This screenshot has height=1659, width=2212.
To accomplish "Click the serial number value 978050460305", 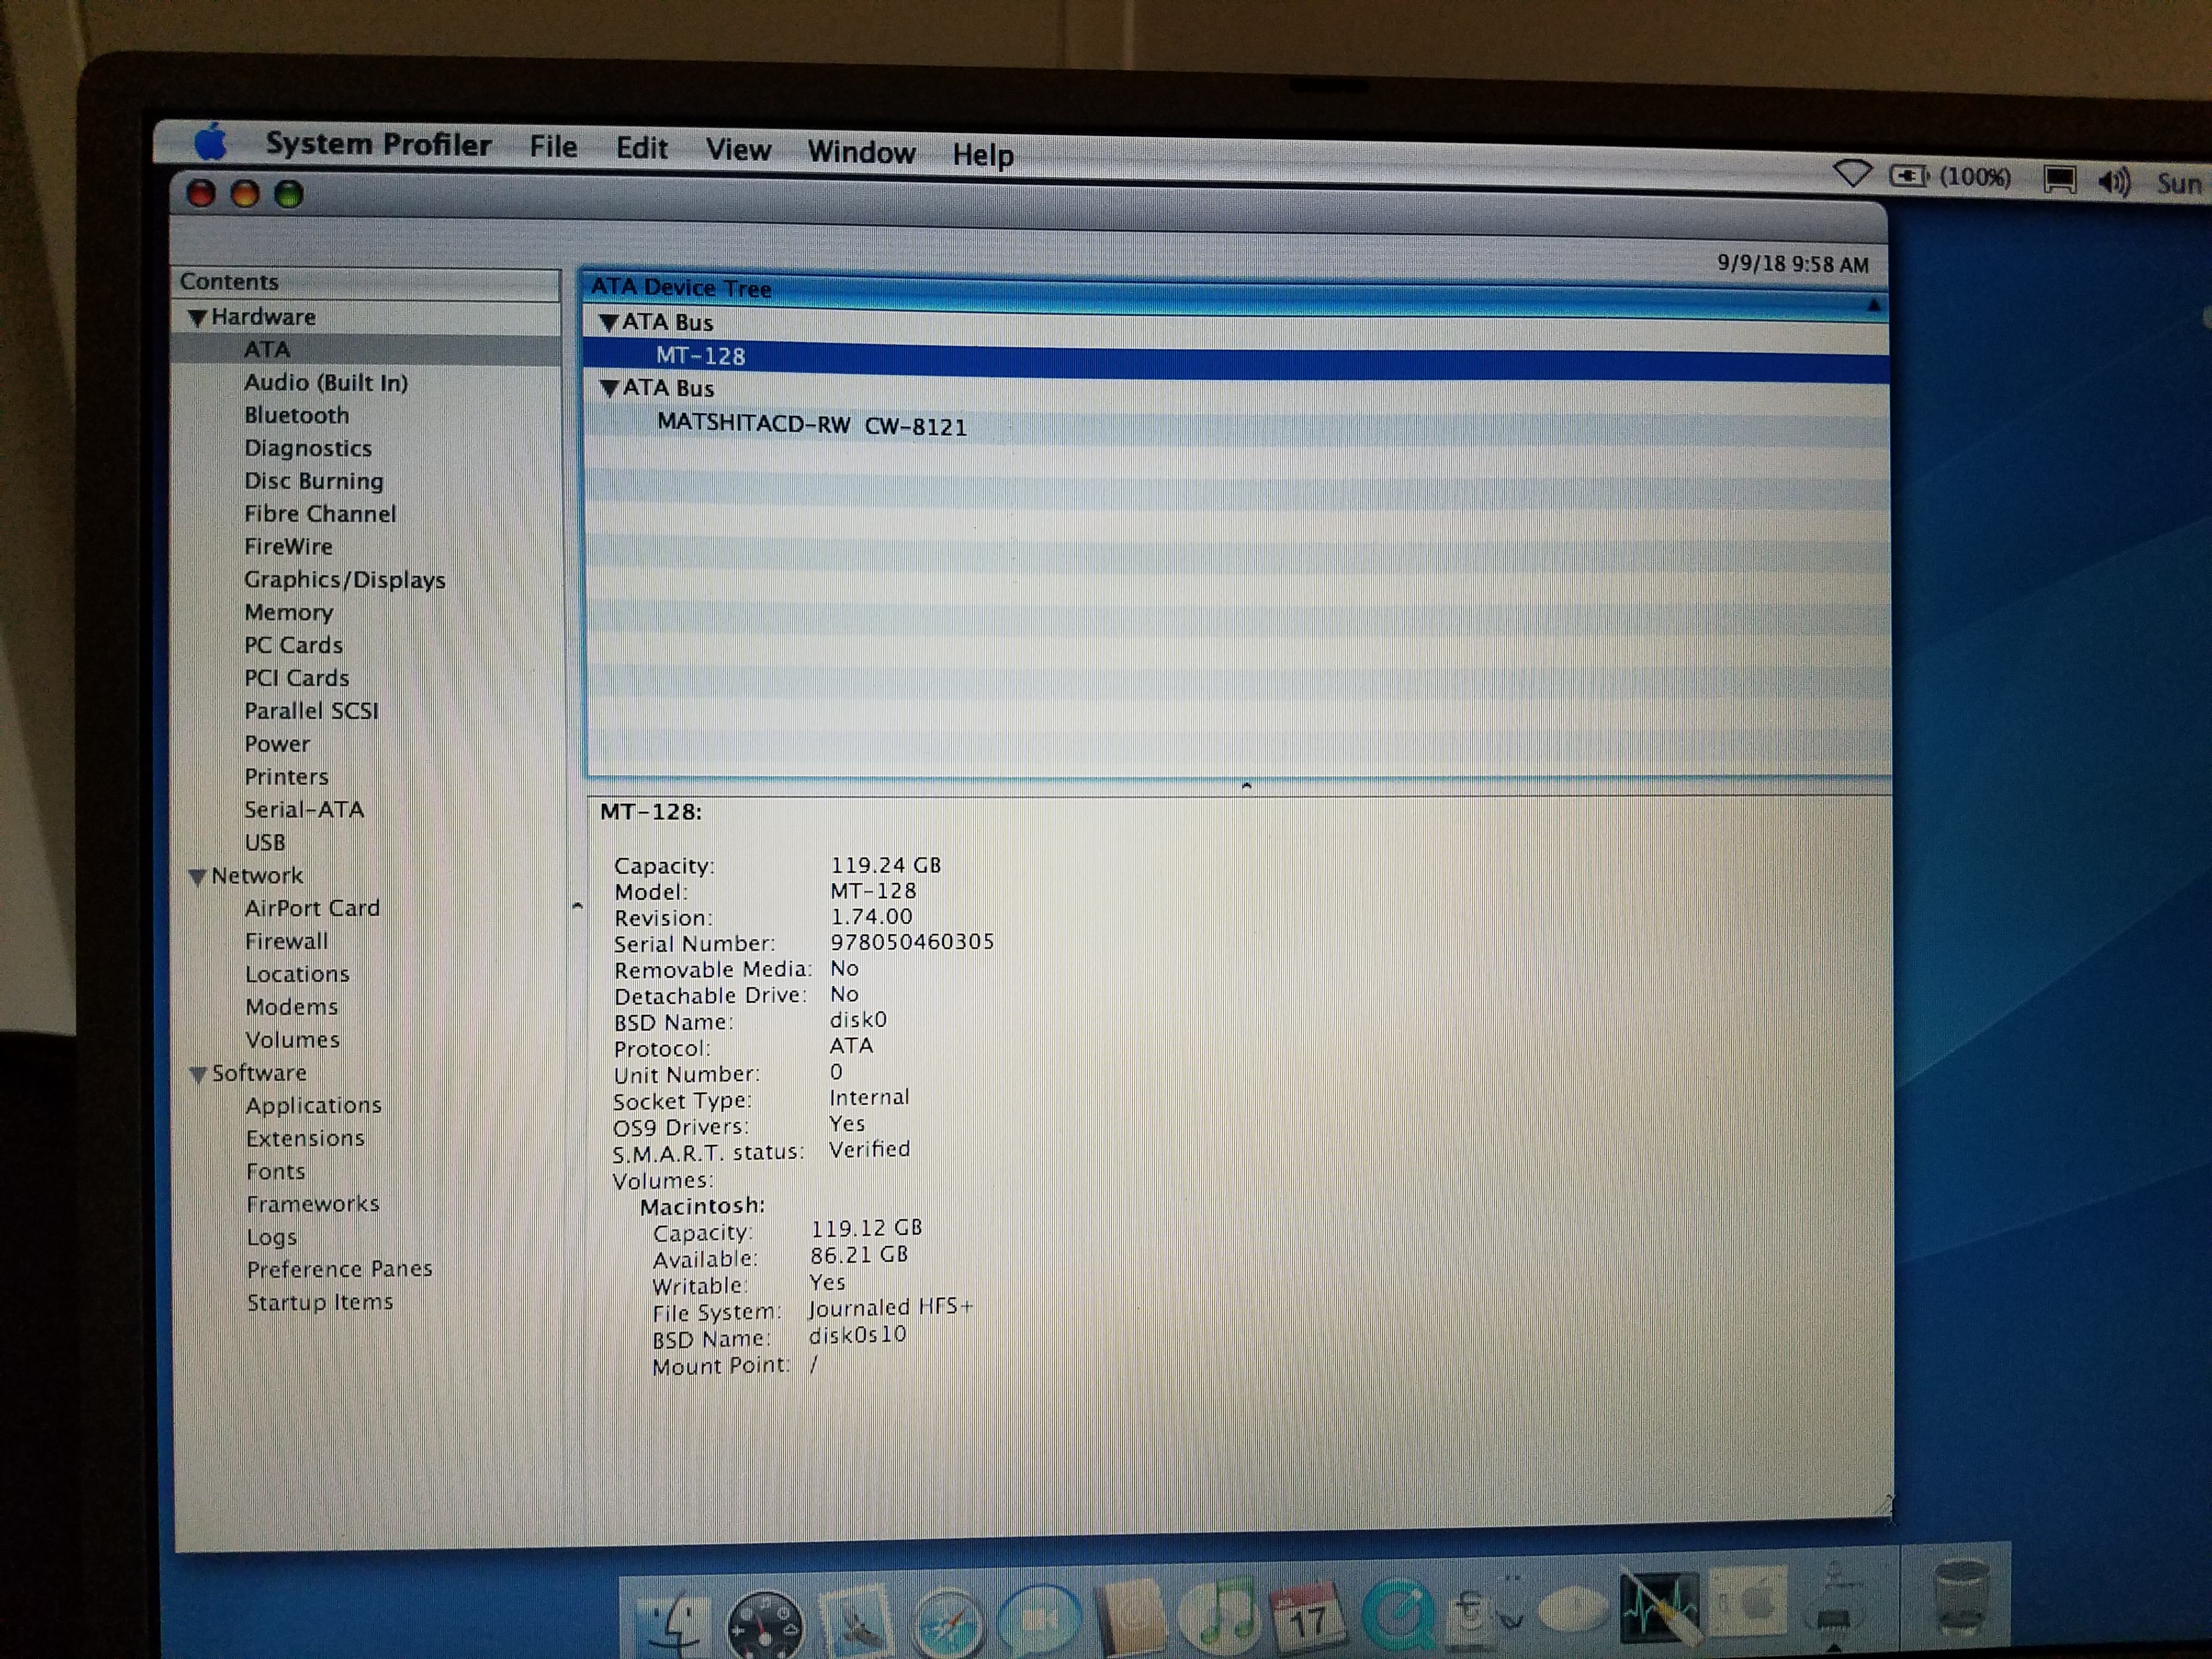I will pos(912,942).
